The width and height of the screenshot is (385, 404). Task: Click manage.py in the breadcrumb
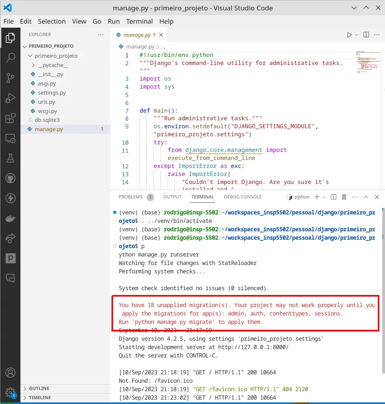pos(140,46)
